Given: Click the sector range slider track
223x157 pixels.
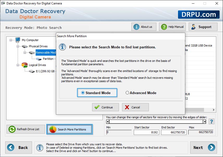Looking at the screenshot, I should pyautogui.click(x=156, y=122).
